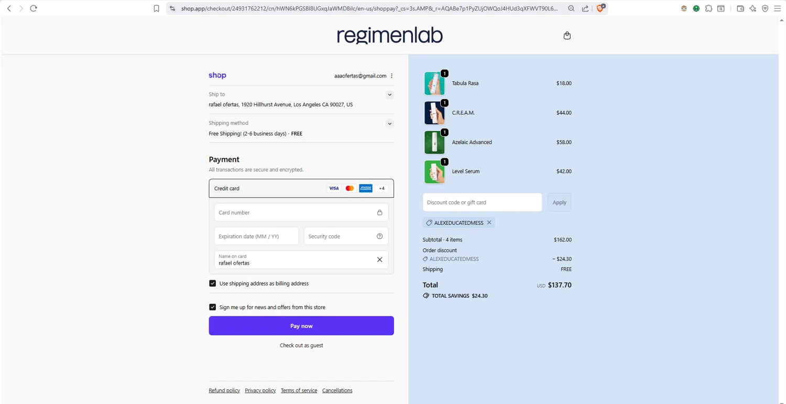Click the security code help icon

tap(380, 236)
